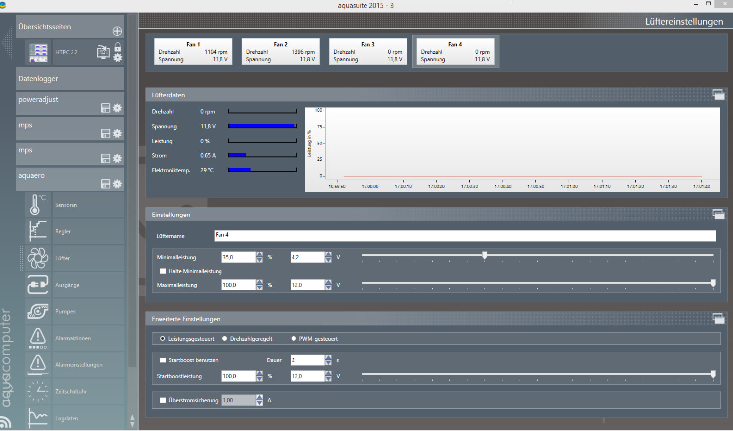Open the Pumpen pump icon
Image resolution: width=733 pixels, height=431 pixels.
point(37,311)
